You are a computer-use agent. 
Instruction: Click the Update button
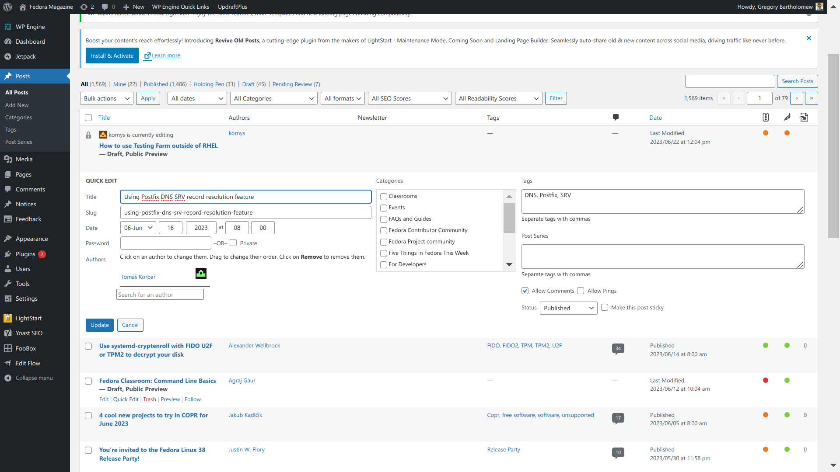(100, 325)
